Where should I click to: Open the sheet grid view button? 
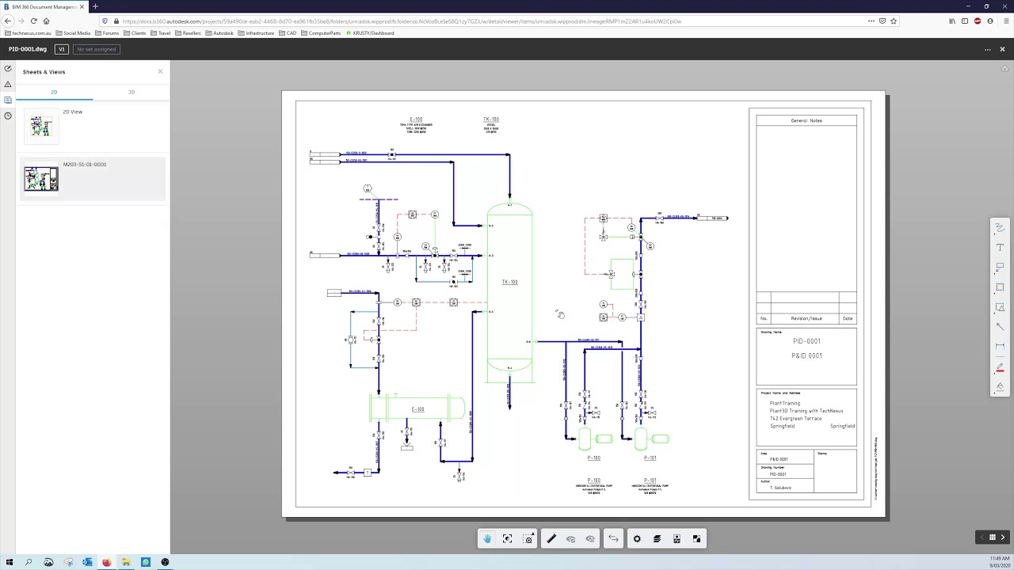point(992,538)
